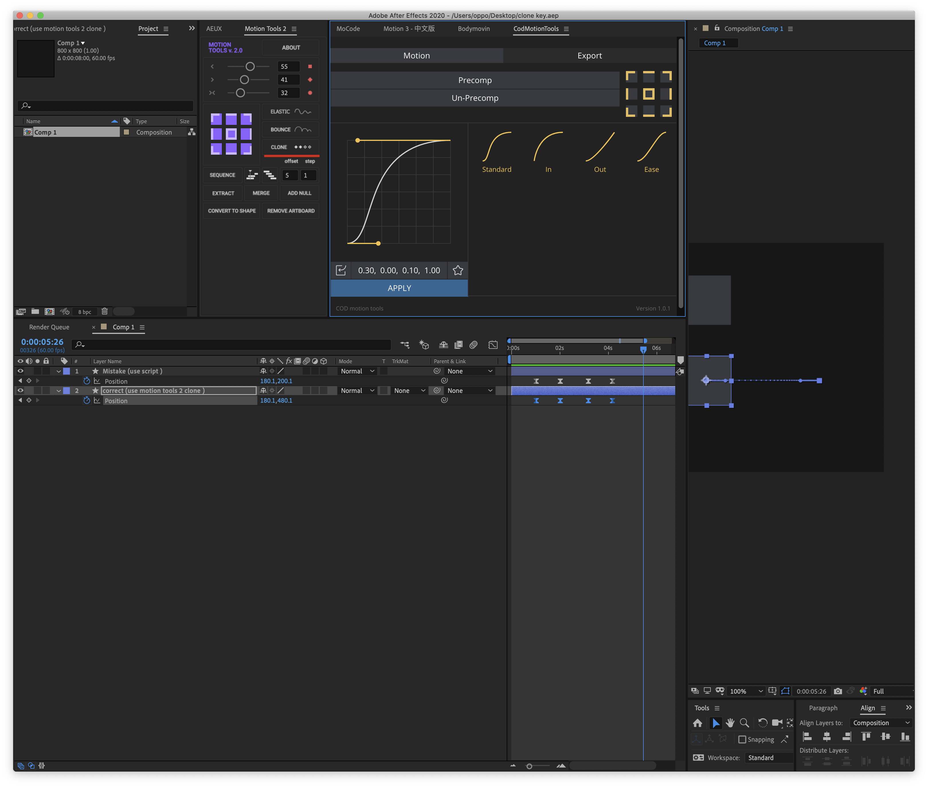Switch to the AEUX tab
The height and width of the screenshot is (787, 928).
[x=214, y=29]
